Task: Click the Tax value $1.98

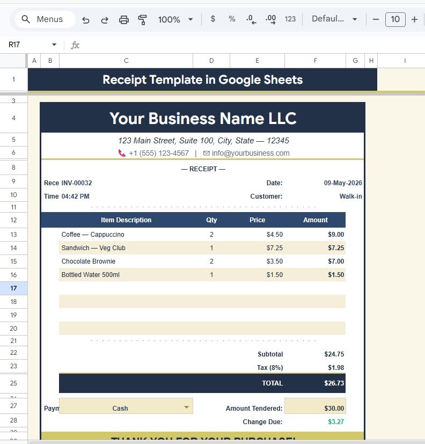Action: [336, 368]
